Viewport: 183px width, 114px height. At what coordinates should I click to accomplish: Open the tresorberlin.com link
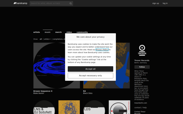click(141, 103)
